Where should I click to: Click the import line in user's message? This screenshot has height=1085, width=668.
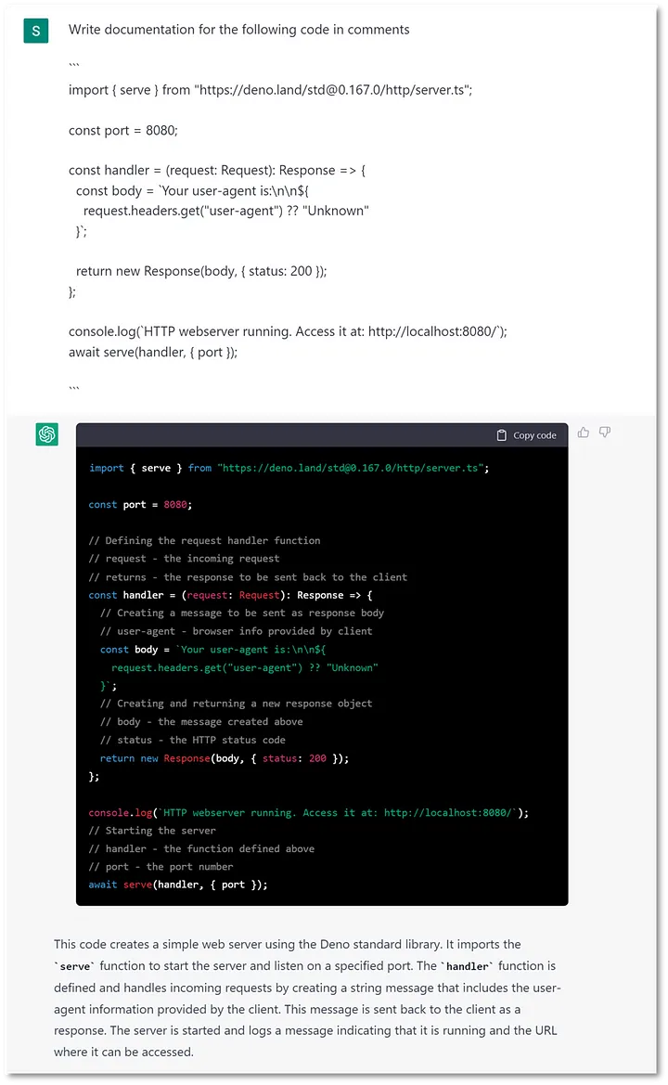270,90
